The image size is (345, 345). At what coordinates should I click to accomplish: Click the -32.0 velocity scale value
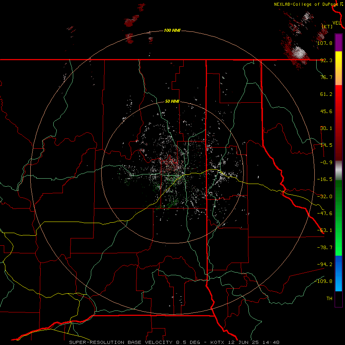(325, 197)
